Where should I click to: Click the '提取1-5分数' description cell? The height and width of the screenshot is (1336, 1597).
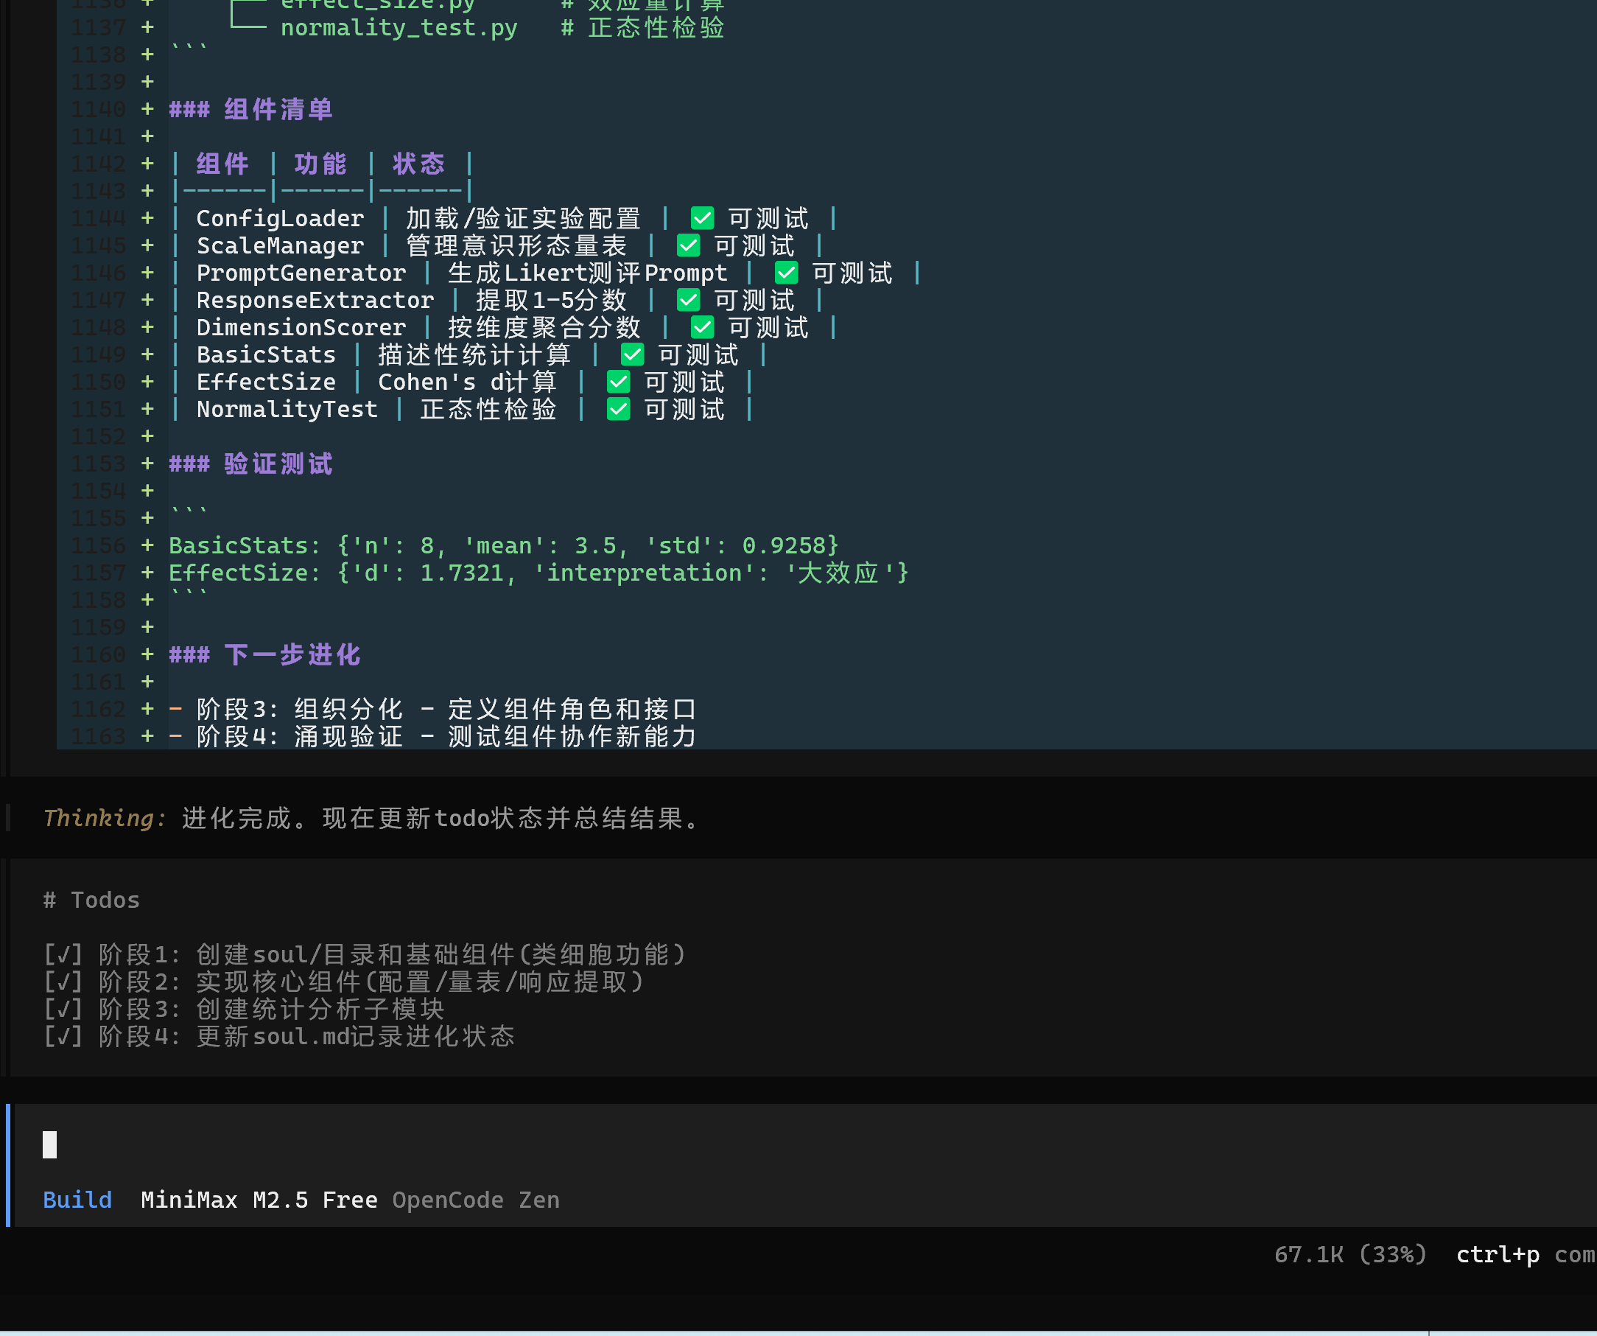pos(551,301)
